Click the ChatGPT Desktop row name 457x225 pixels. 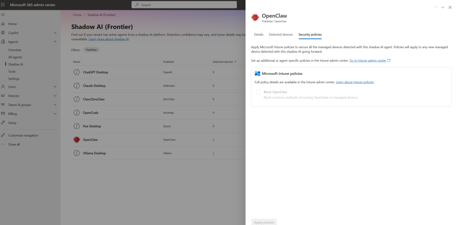pyautogui.click(x=96, y=72)
